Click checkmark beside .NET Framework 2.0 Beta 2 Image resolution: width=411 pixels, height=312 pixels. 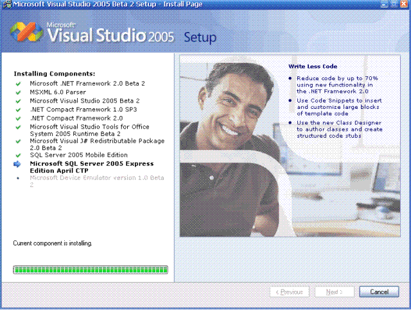18,84
